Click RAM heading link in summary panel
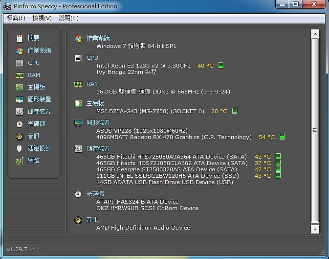This screenshot has height=259, width=329. (x=92, y=84)
